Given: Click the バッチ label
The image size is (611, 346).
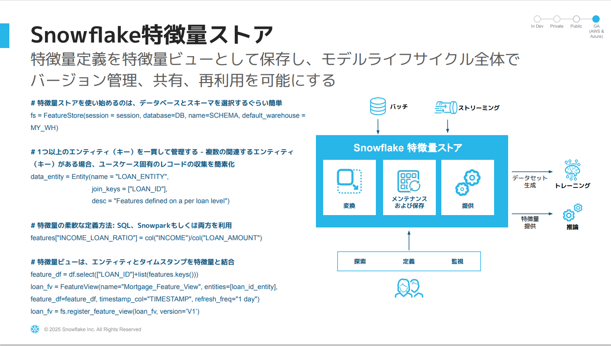Looking at the screenshot, I should tap(399, 107).
